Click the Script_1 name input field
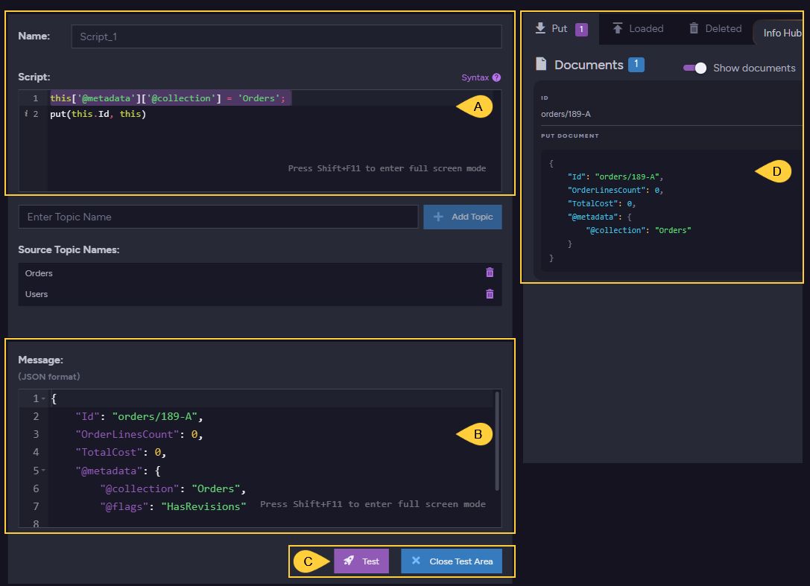Image resolution: width=810 pixels, height=586 pixels. click(286, 36)
